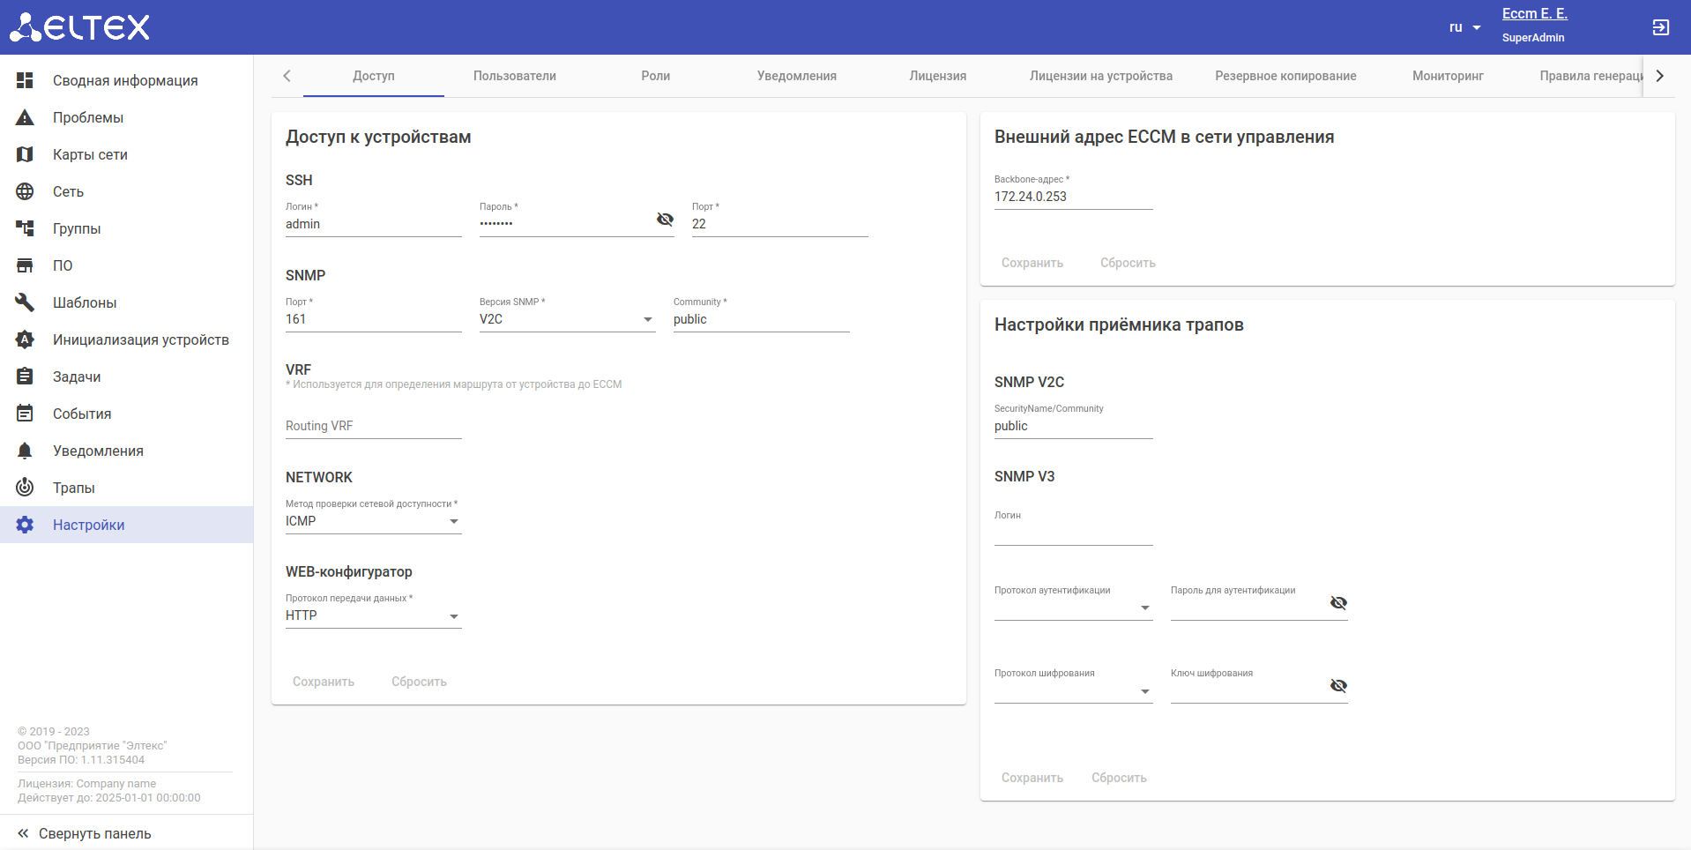Click the Tasks clipboard icon
Screen dimensions: 1691x850
(25, 377)
